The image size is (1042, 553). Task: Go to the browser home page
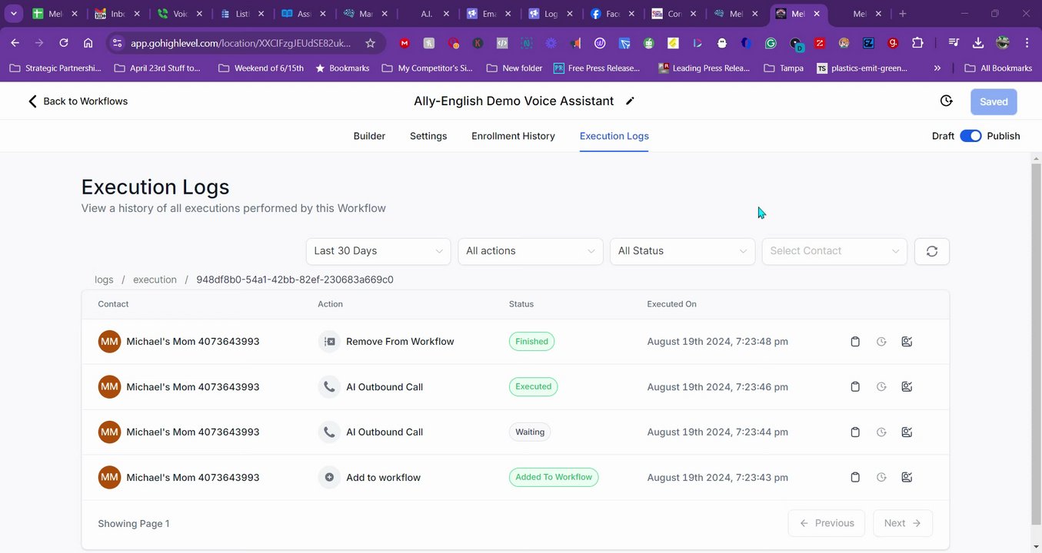tap(88, 43)
